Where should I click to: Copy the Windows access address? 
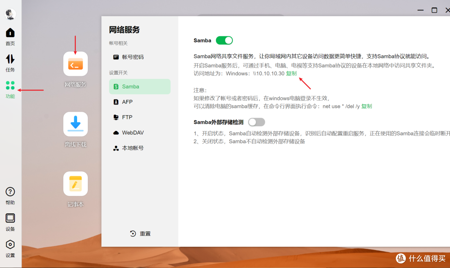click(x=291, y=73)
